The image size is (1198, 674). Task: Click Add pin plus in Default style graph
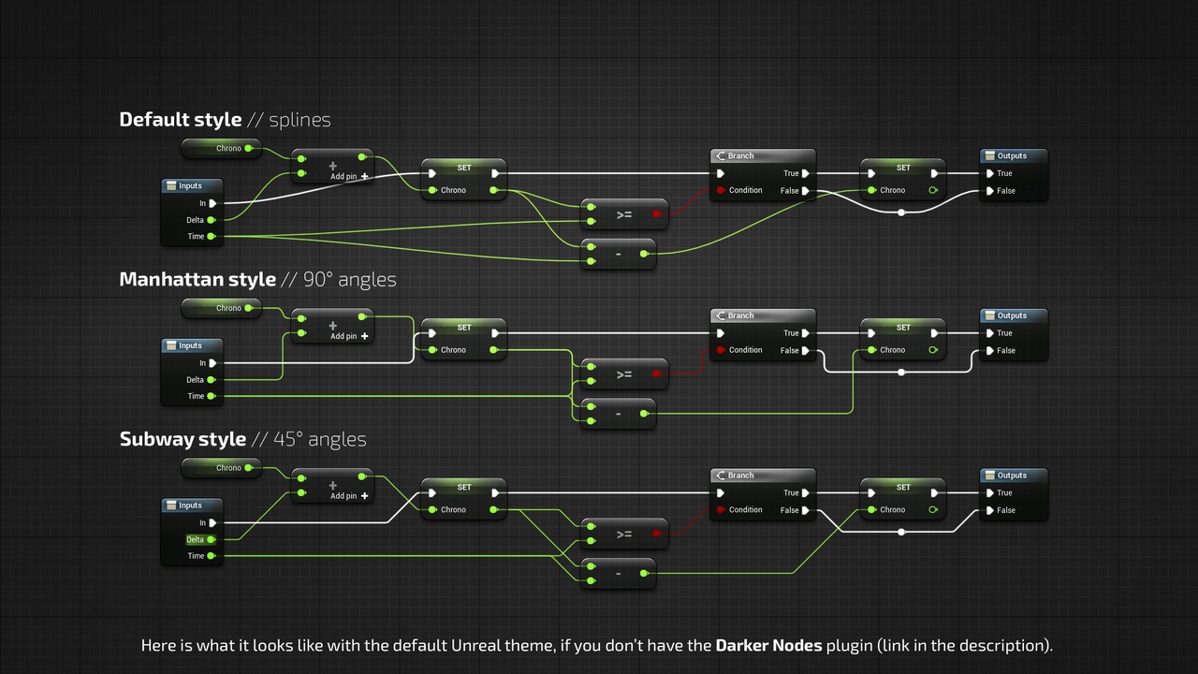[364, 176]
